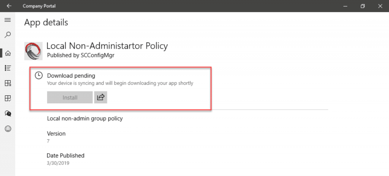The width and height of the screenshot is (389, 176).
Task: Open the feedback smiley icon
Action: [x=8, y=129]
